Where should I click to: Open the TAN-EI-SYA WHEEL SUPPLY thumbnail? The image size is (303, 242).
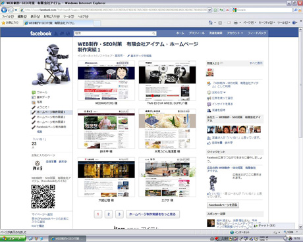coord(167,80)
